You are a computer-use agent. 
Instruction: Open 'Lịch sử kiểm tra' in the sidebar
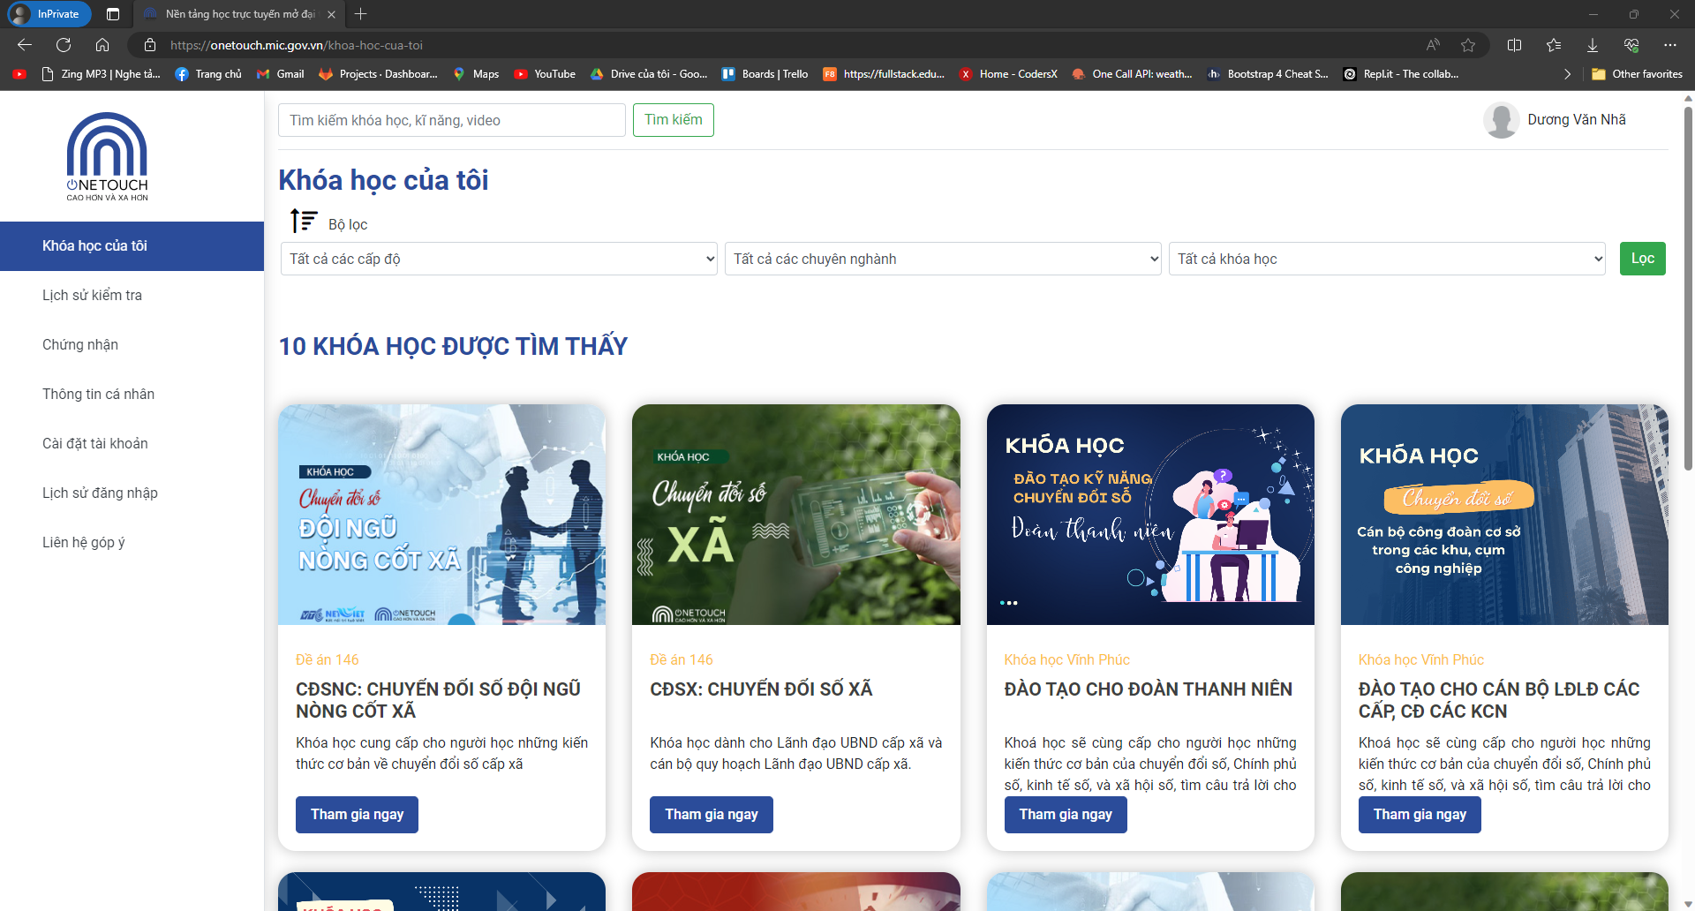pos(92,296)
